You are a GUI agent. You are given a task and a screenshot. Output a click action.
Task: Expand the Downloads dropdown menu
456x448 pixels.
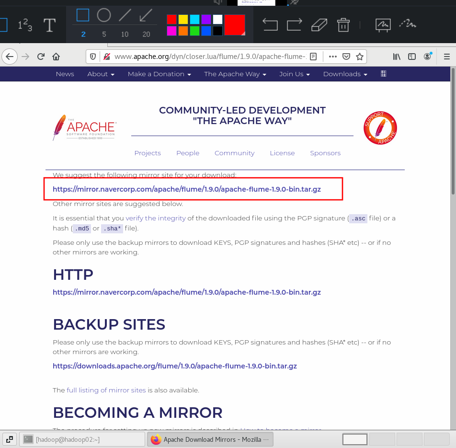click(x=345, y=74)
